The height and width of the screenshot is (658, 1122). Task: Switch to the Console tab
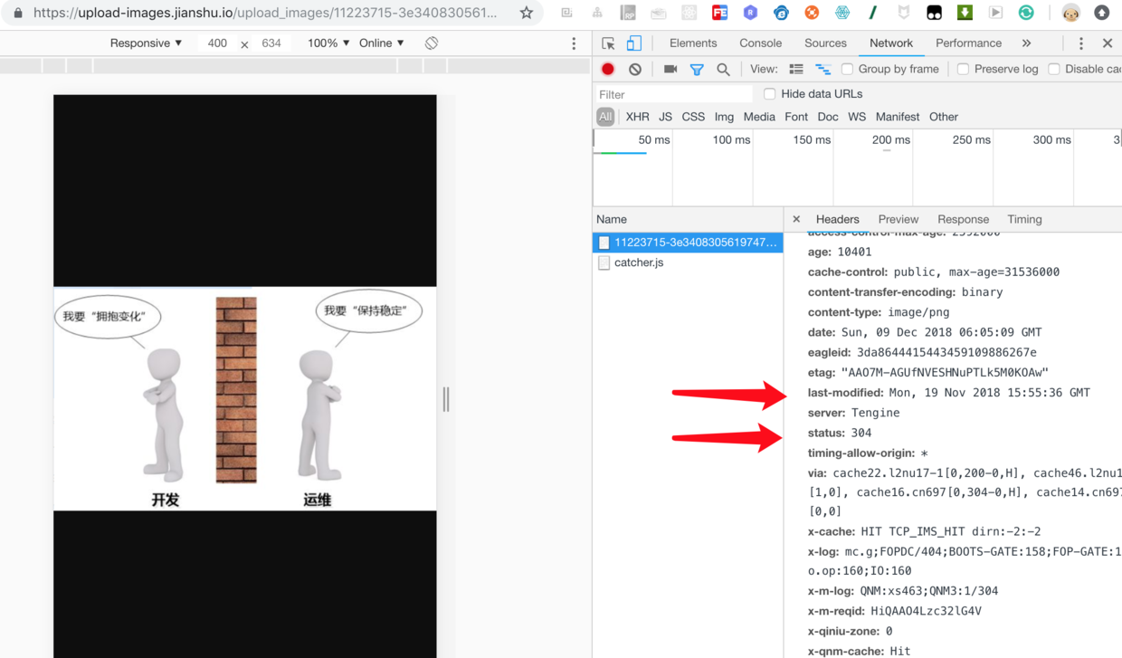tap(760, 43)
